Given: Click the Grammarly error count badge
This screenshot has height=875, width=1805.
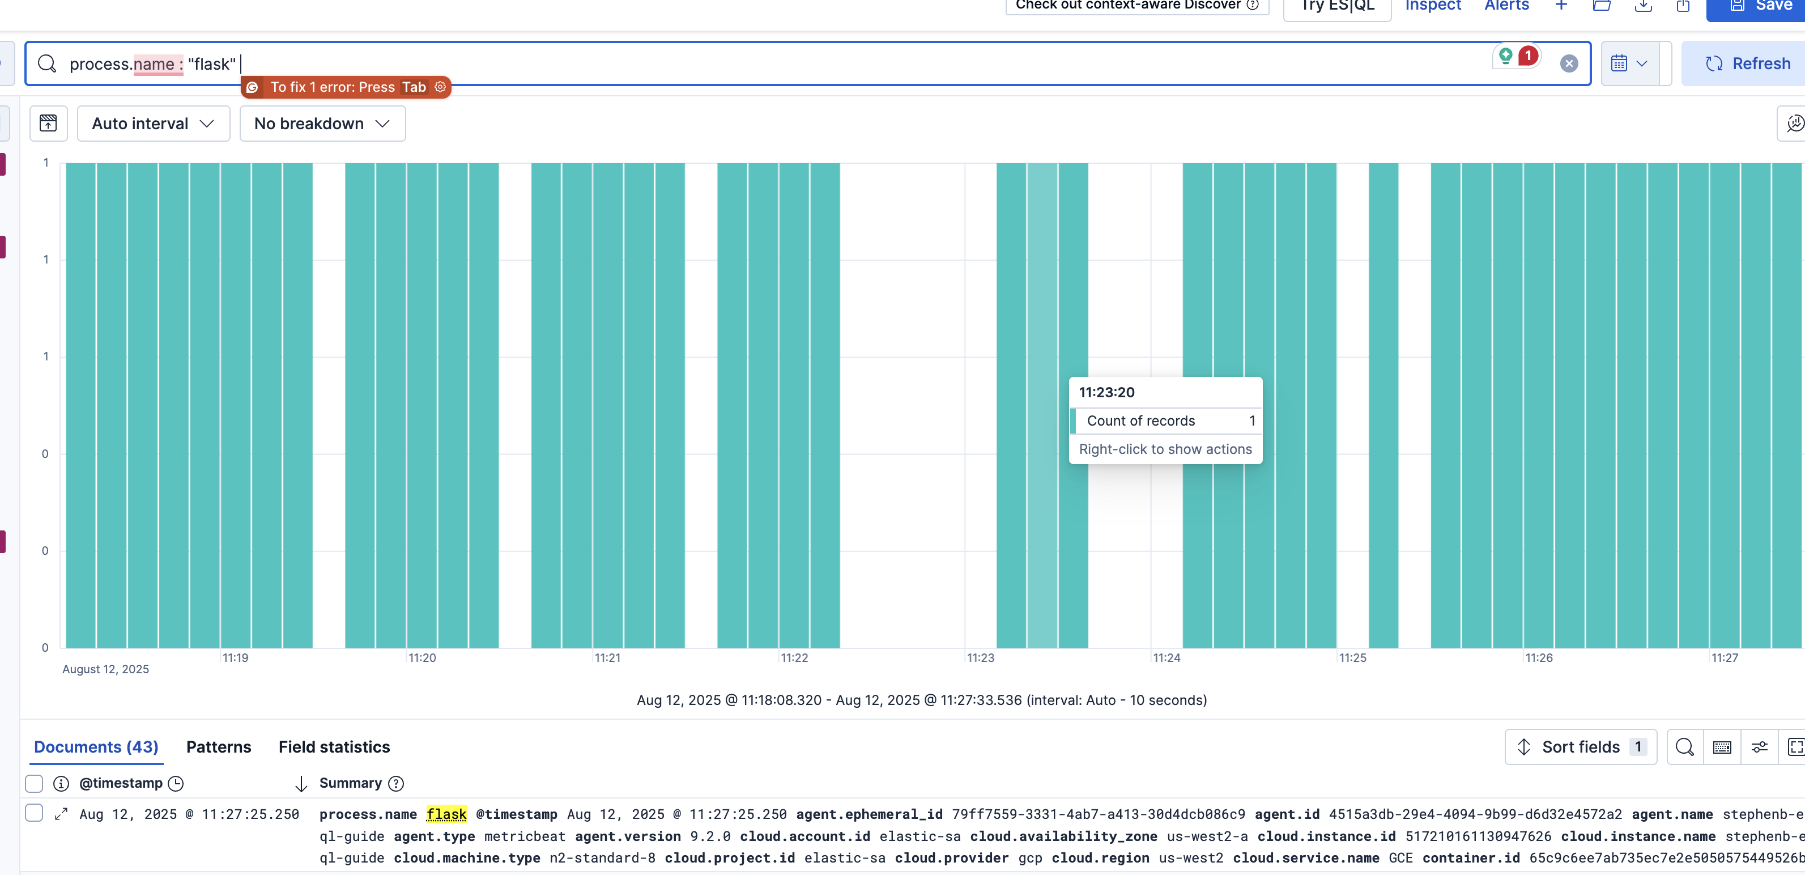Looking at the screenshot, I should (x=1528, y=56).
